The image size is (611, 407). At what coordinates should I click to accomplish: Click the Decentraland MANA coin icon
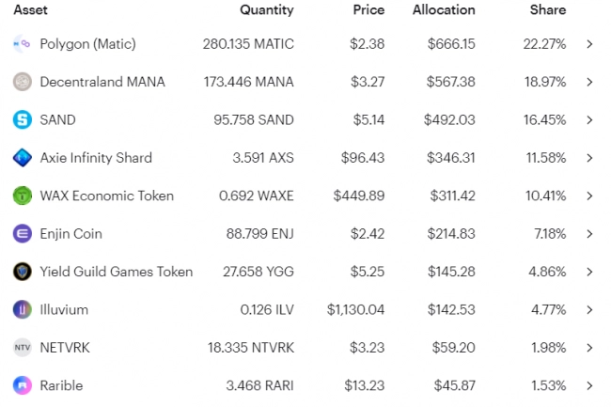click(x=23, y=82)
